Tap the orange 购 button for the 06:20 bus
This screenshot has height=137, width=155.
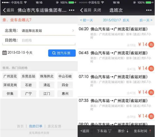coord(151,45)
